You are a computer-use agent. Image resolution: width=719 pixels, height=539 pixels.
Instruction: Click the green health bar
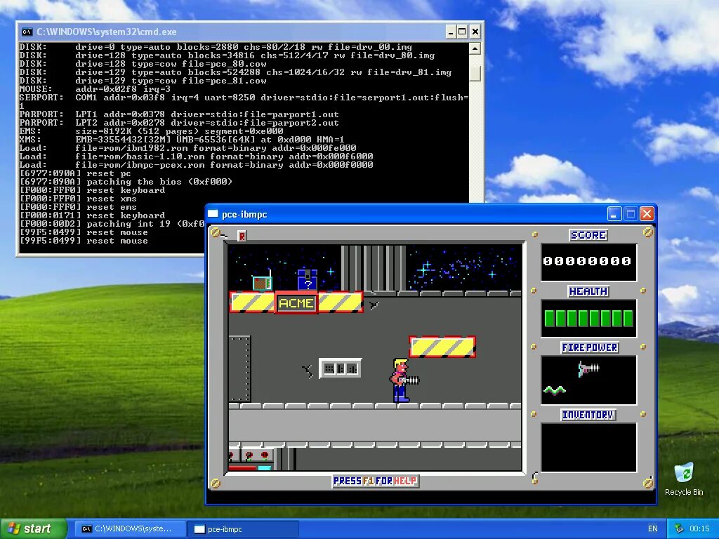click(588, 318)
